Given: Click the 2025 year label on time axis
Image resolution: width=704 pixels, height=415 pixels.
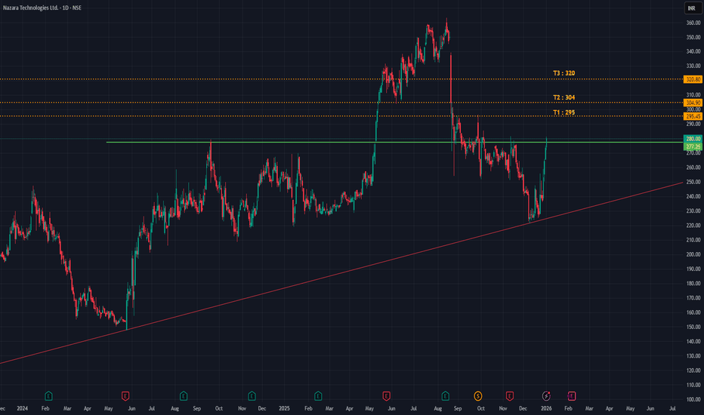Looking at the screenshot, I should (x=284, y=409).
